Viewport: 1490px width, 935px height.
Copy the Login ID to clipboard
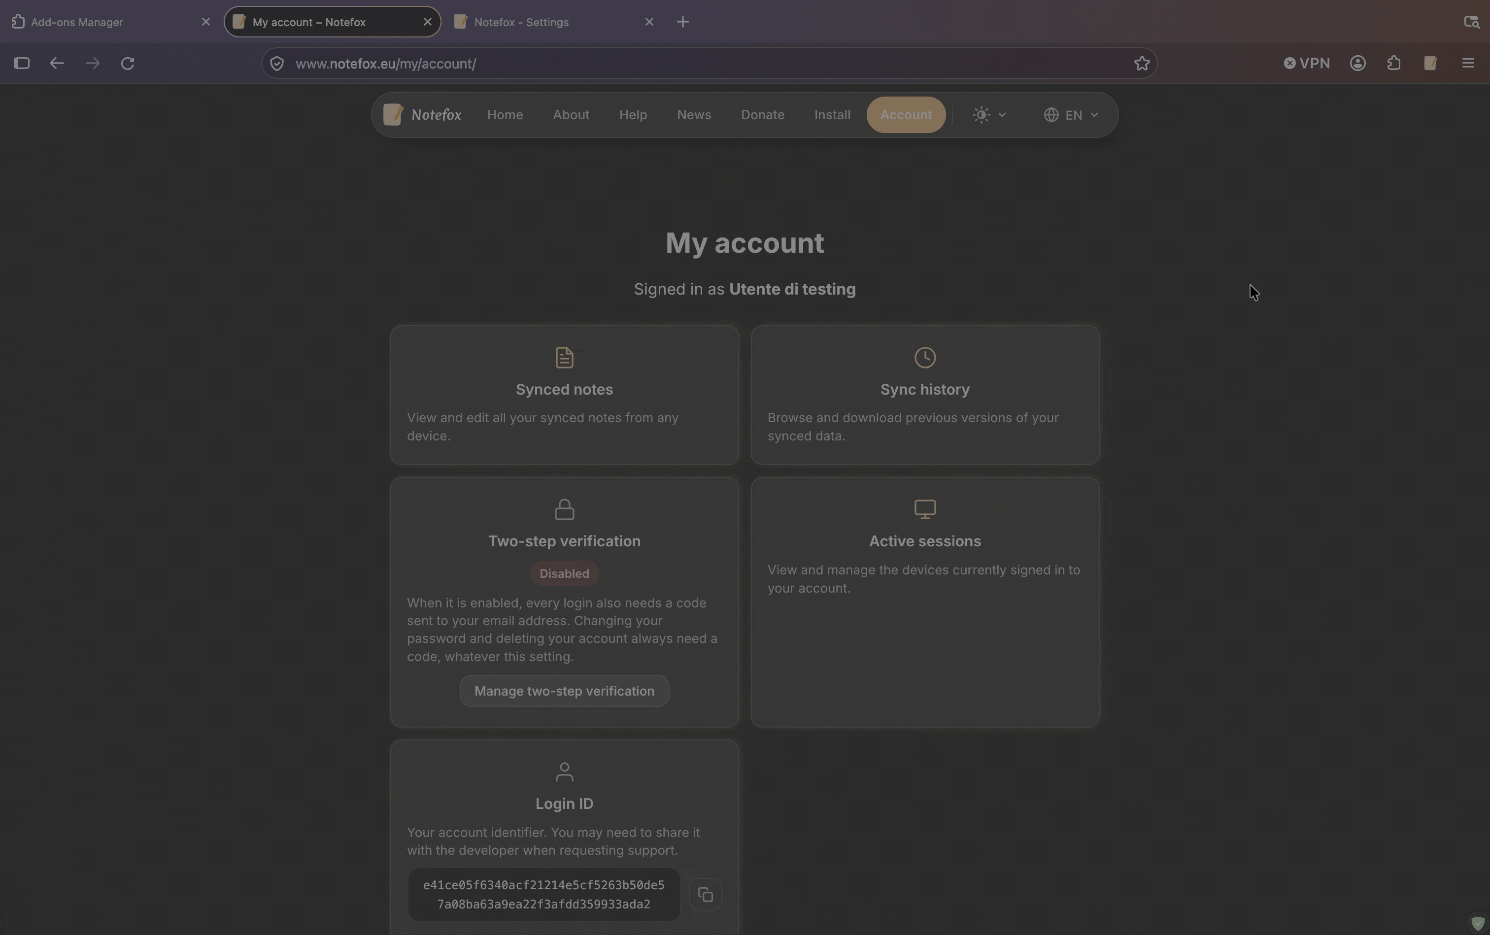point(705,894)
